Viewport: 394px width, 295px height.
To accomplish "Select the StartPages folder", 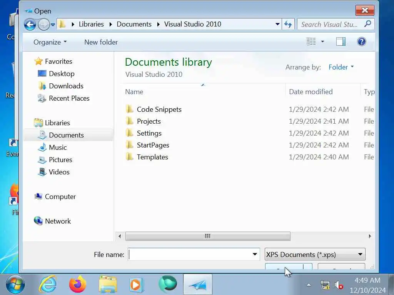I will pos(153,145).
